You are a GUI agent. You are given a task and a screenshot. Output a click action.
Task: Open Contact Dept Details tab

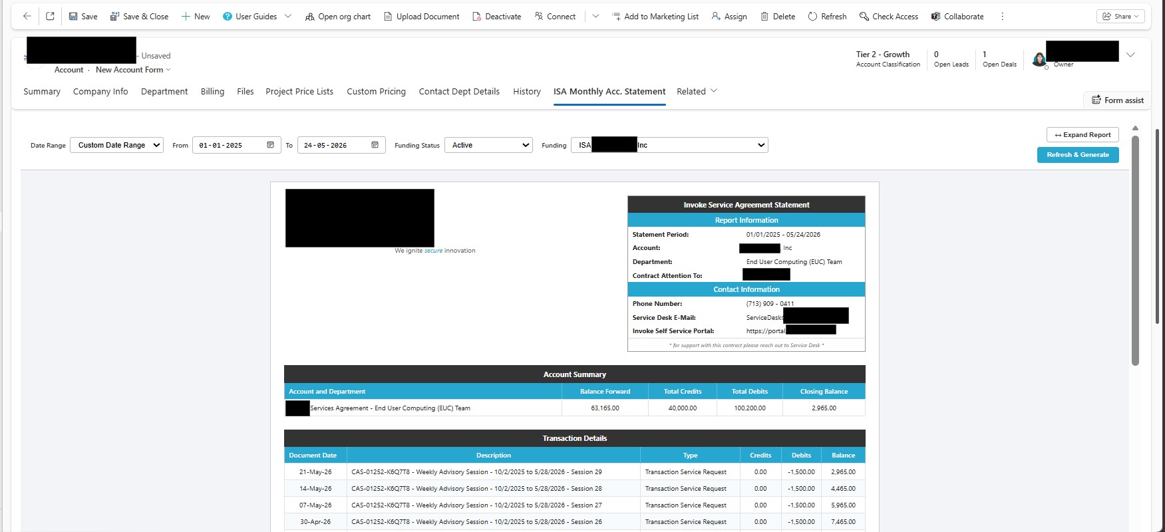[x=459, y=92]
